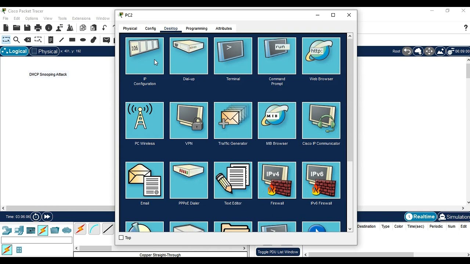Screen dimensions: 470x264
Task: Open Cisco IP Communicator
Action: coord(321,120)
